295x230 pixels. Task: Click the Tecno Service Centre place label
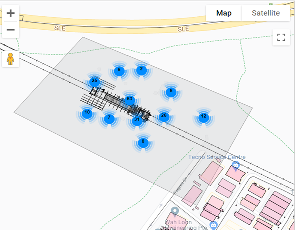click(x=217, y=157)
